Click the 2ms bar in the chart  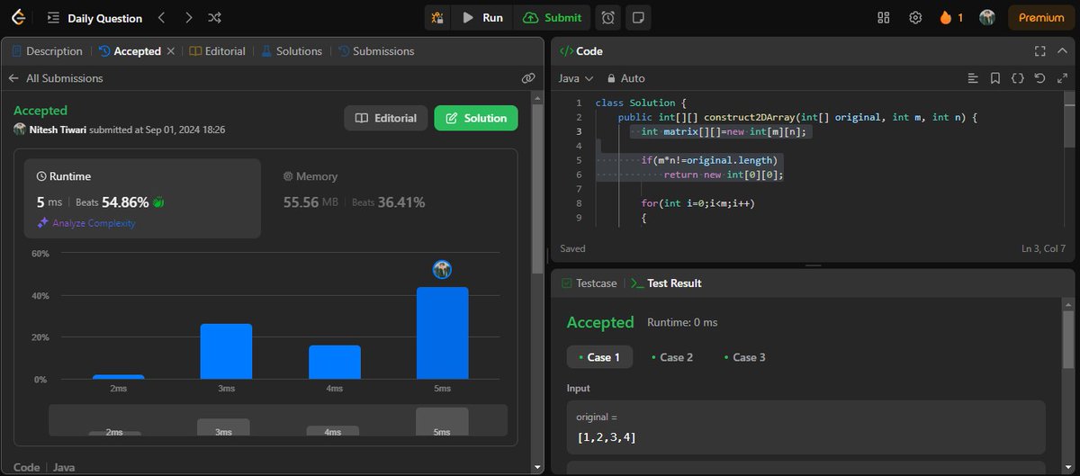tap(118, 376)
